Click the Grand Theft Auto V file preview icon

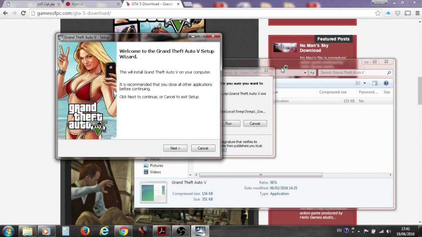(x=153, y=192)
